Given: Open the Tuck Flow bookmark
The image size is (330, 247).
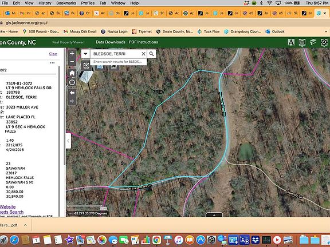Looking at the screenshot, I should pos(209,31).
